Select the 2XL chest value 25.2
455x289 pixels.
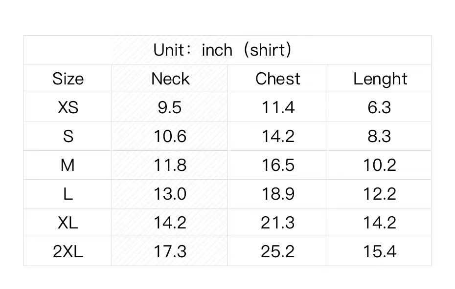pyautogui.click(x=278, y=251)
